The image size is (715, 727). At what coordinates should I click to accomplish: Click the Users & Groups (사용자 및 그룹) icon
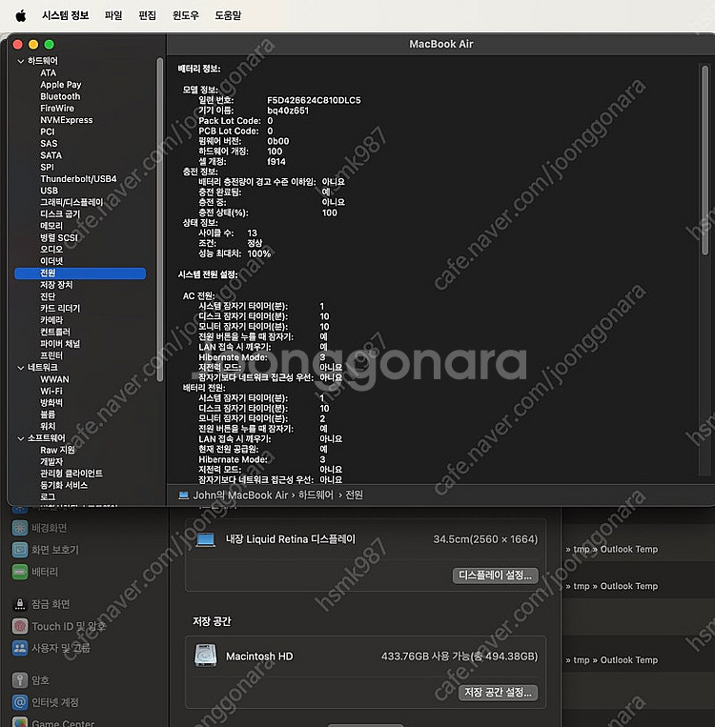pyautogui.click(x=19, y=648)
